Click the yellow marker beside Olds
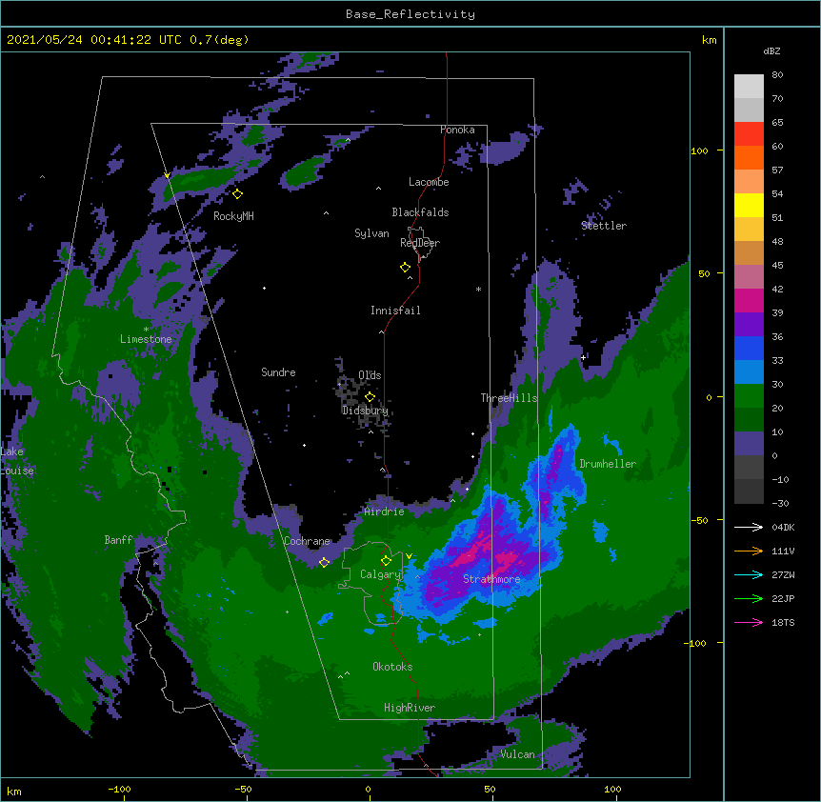 (370, 397)
